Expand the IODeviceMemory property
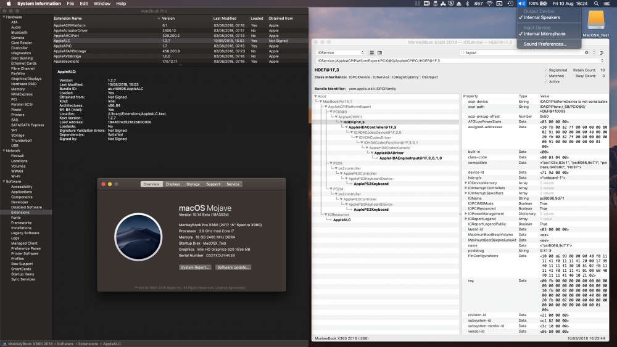Image resolution: width=617 pixels, height=347 pixels. point(466,182)
